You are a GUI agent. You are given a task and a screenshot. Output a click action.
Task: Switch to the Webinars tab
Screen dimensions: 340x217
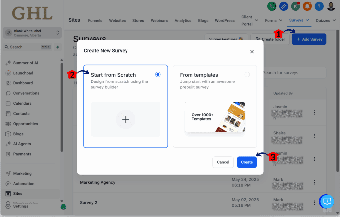159,20
